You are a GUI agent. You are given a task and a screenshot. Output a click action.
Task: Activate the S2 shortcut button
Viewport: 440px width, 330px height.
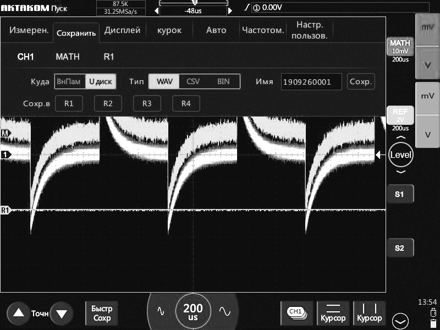pos(400,248)
